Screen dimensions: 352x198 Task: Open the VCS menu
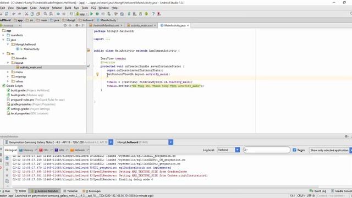click(94, 8)
